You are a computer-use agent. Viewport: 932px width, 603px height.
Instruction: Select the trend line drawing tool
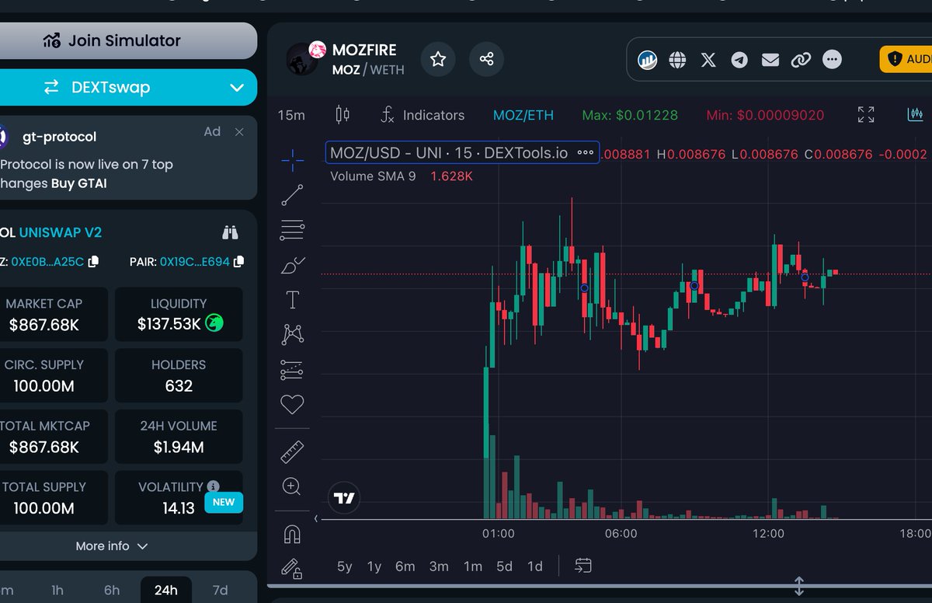click(x=292, y=195)
